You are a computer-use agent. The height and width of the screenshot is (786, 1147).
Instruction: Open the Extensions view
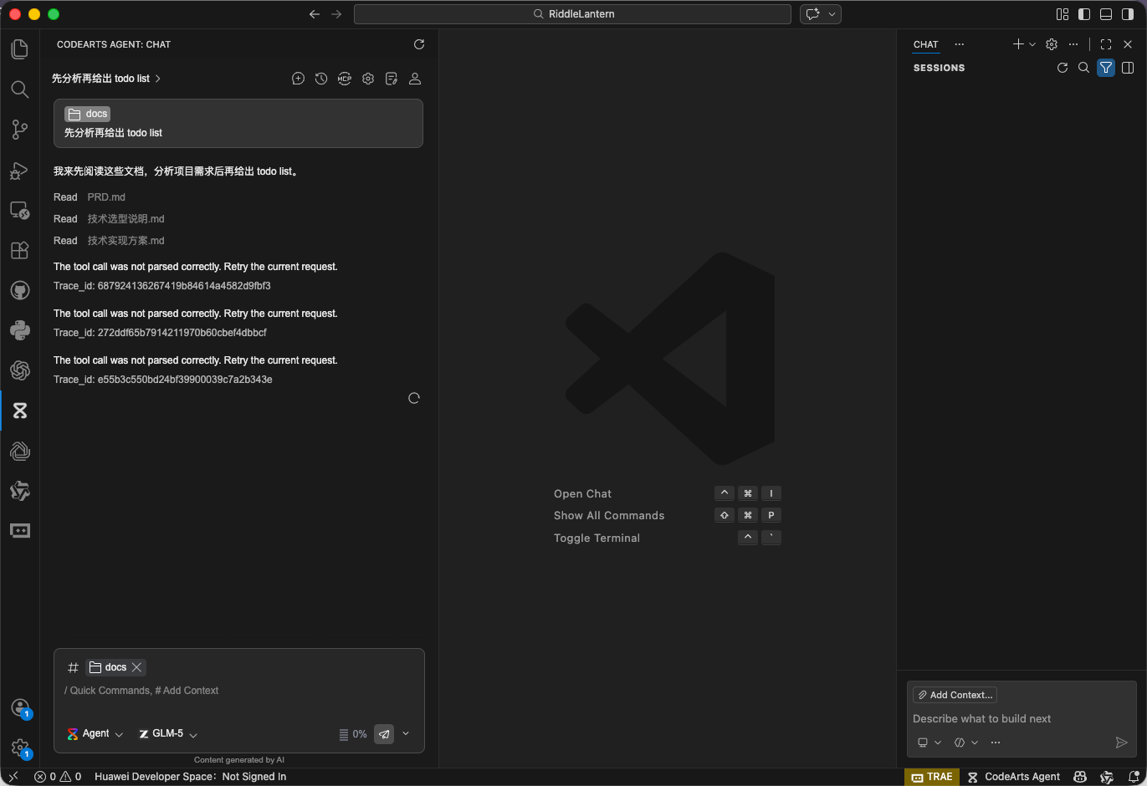tap(20, 250)
